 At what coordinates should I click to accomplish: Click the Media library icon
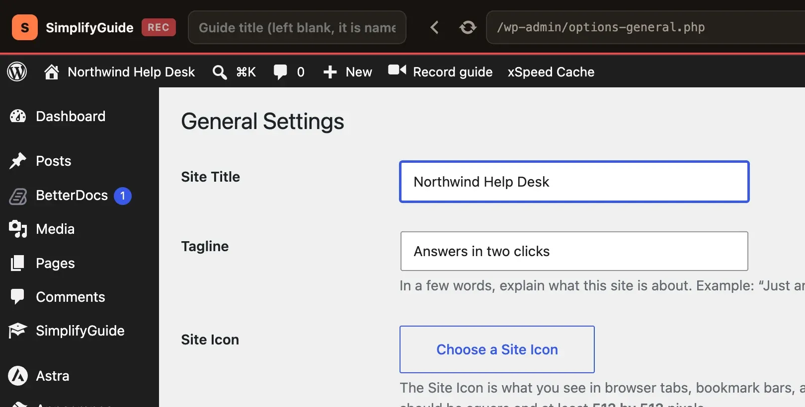(18, 229)
